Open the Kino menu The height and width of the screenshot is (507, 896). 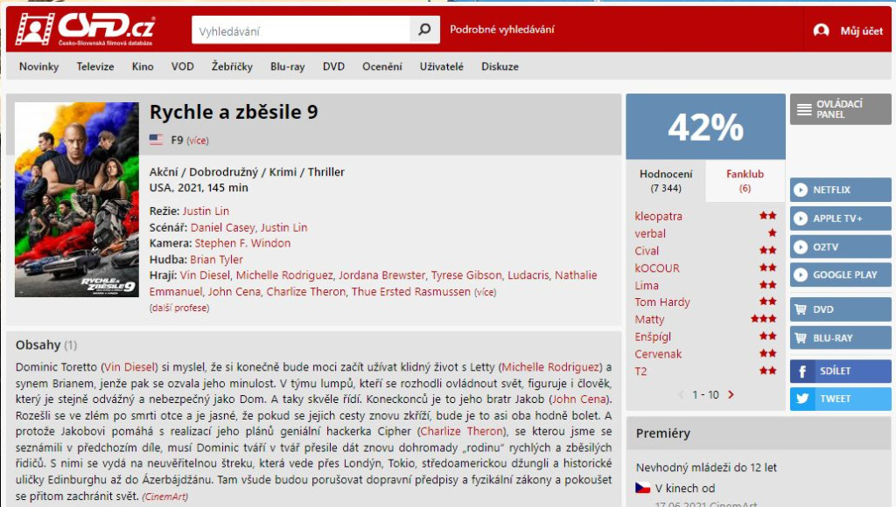point(143,66)
